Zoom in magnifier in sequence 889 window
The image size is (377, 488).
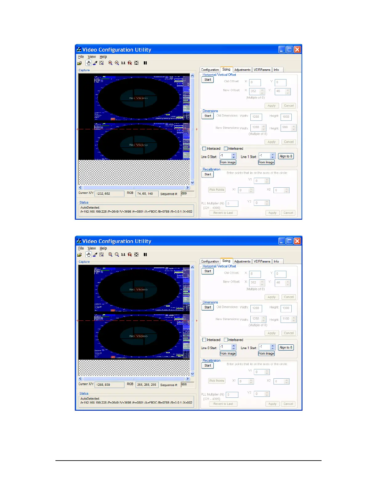coord(110,63)
